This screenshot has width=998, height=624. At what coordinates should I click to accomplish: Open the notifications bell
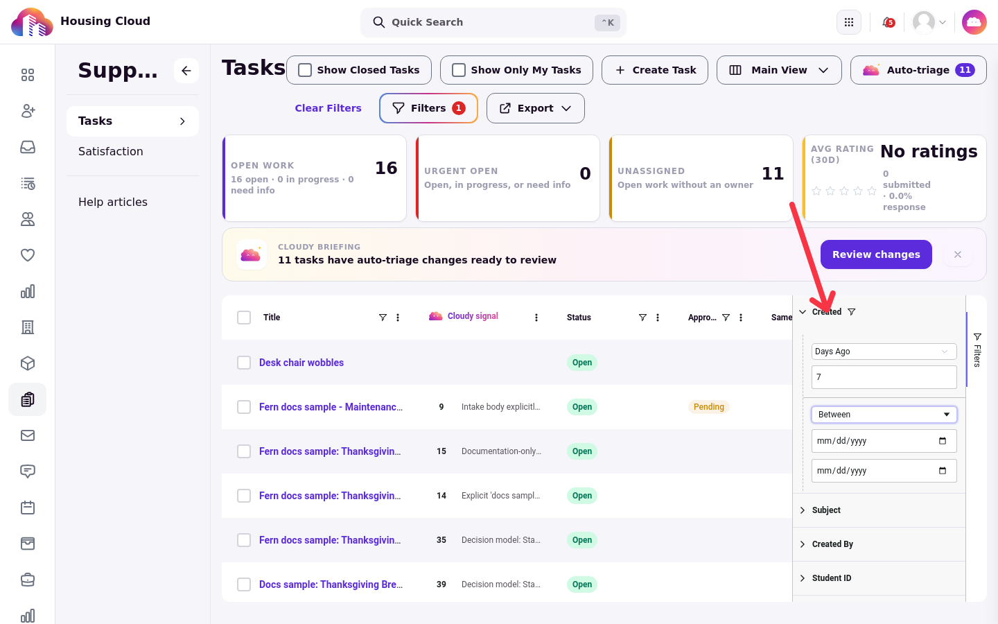point(888,22)
